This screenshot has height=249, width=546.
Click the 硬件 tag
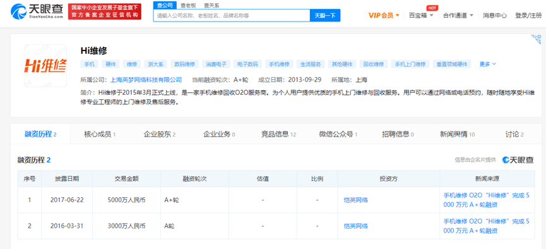coord(110,64)
